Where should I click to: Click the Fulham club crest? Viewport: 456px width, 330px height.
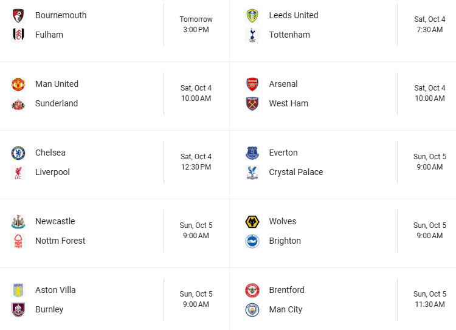(18, 35)
